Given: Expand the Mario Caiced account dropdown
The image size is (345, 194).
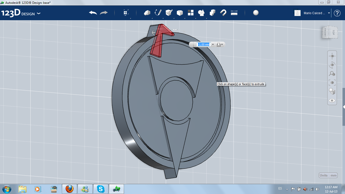Looking at the screenshot, I should point(329,13).
